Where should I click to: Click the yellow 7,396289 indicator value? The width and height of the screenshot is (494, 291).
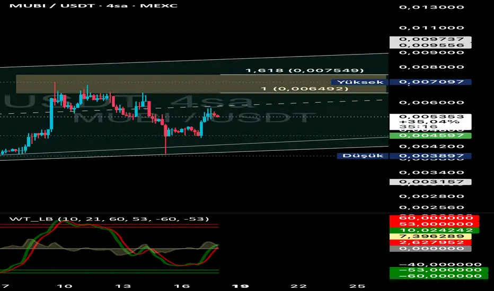pyautogui.click(x=430, y=237)
